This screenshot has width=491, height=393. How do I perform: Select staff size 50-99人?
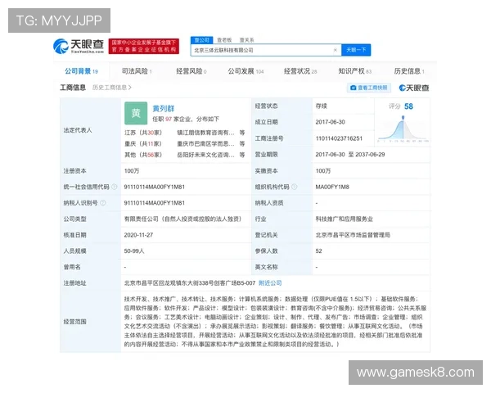tap(134, 251)
